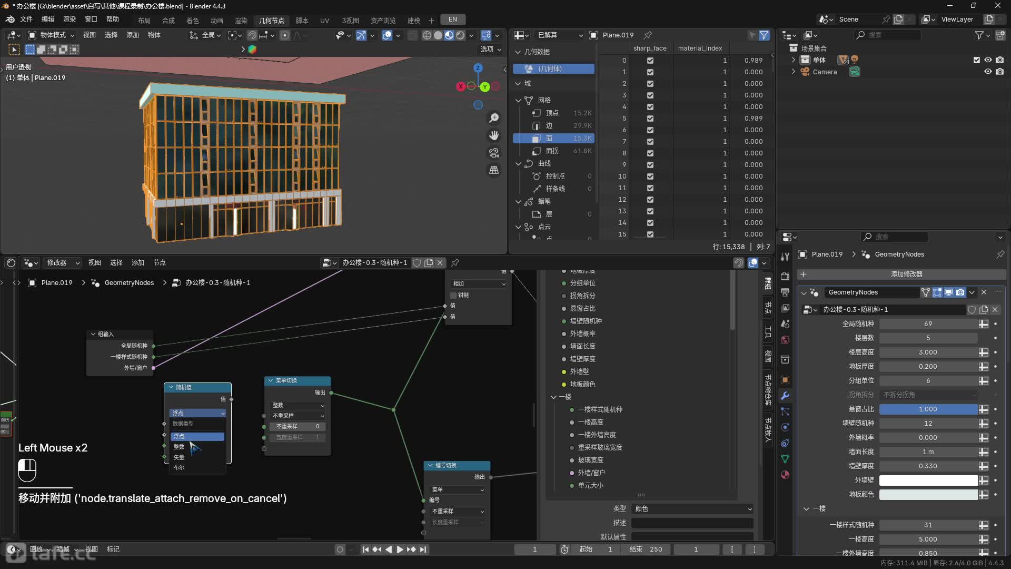Click fake user shield for node group
This screenshot has height=569, width=1011.
point(972,310)
